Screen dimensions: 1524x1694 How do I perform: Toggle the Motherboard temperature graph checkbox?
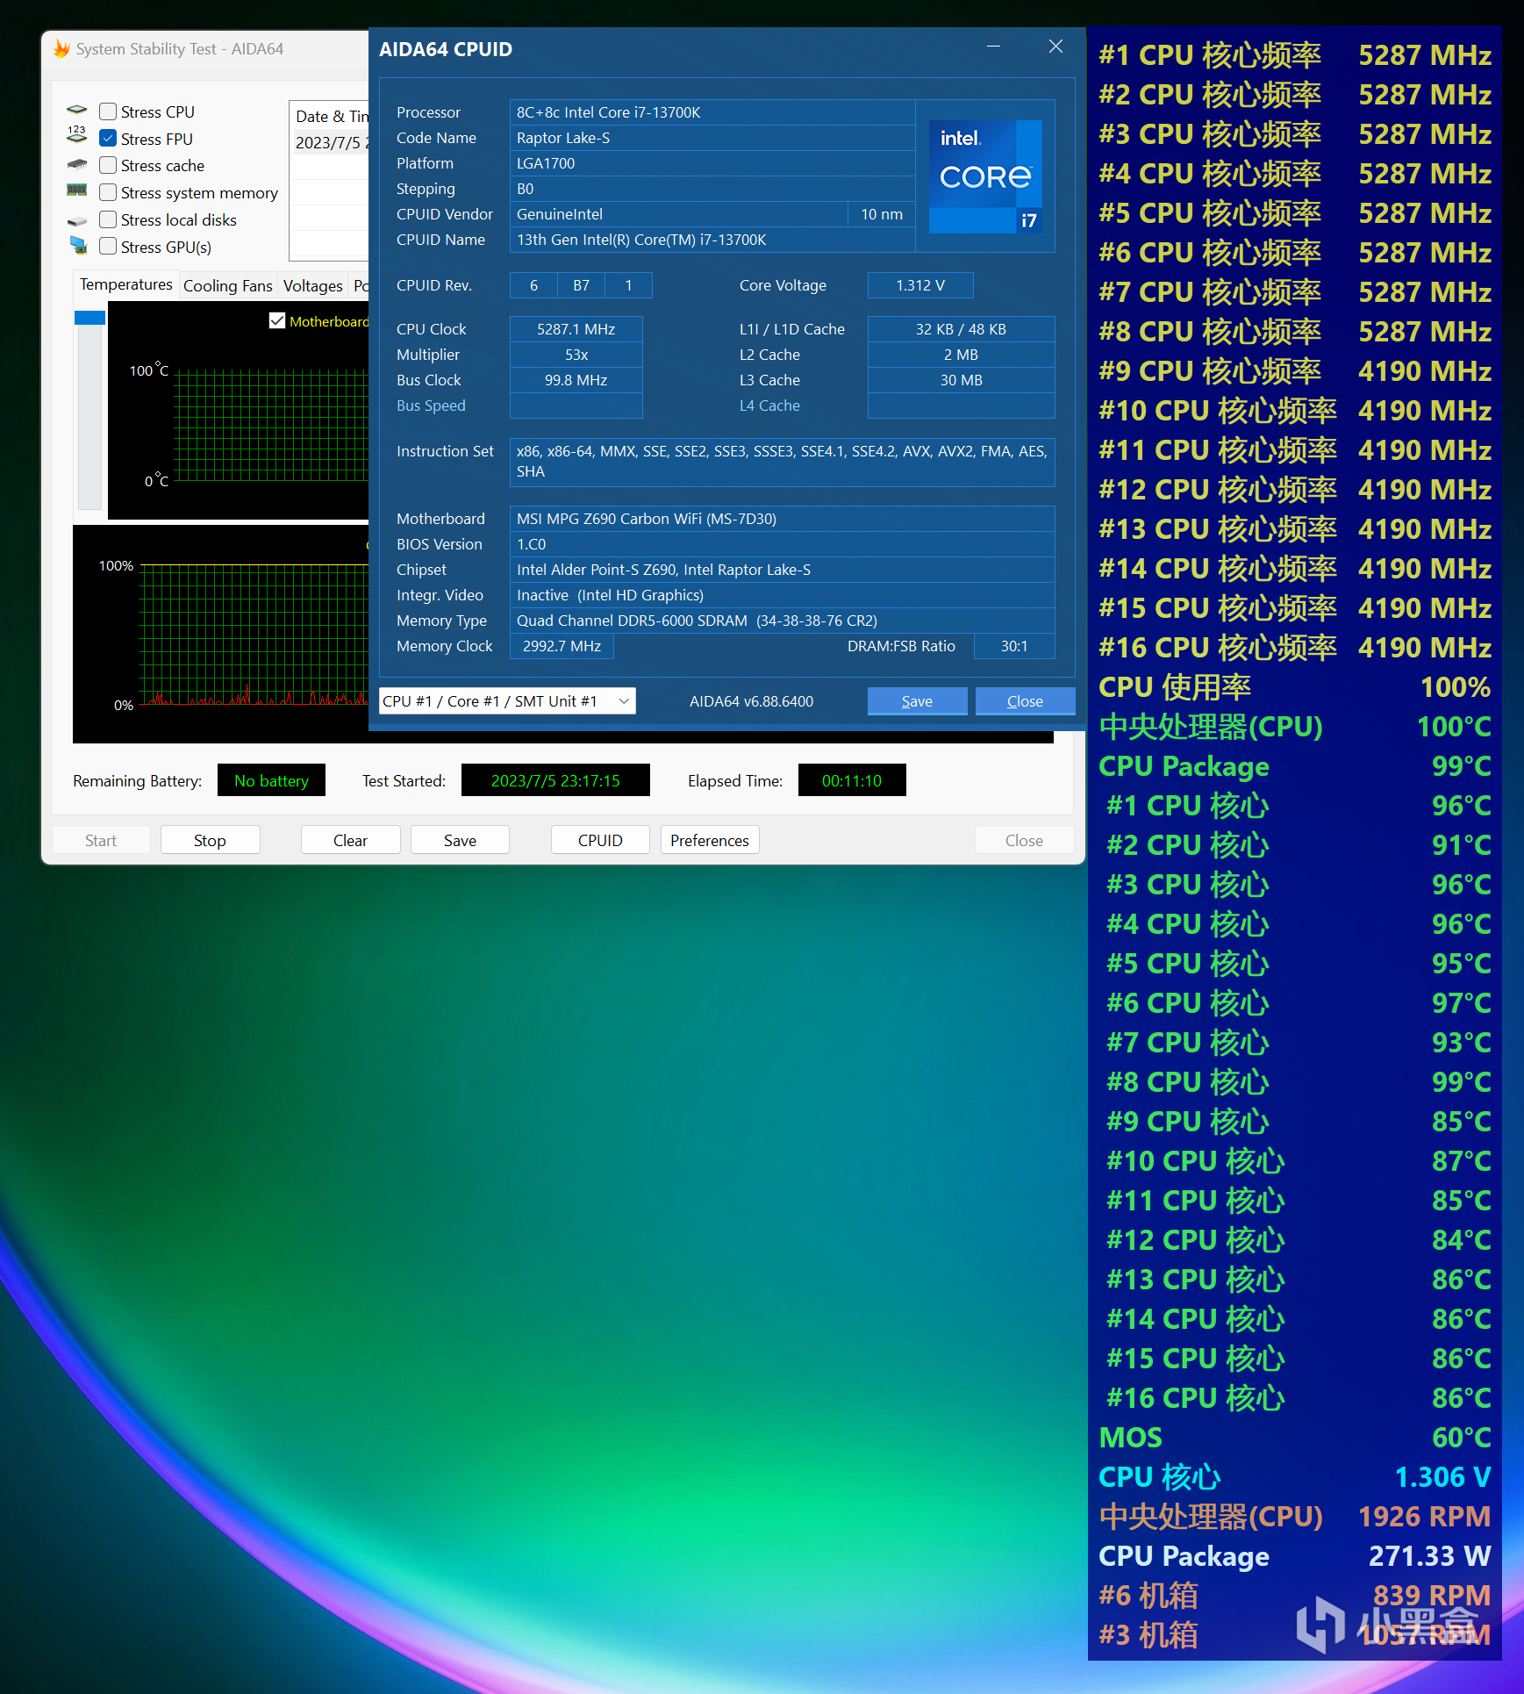[277, 321]
